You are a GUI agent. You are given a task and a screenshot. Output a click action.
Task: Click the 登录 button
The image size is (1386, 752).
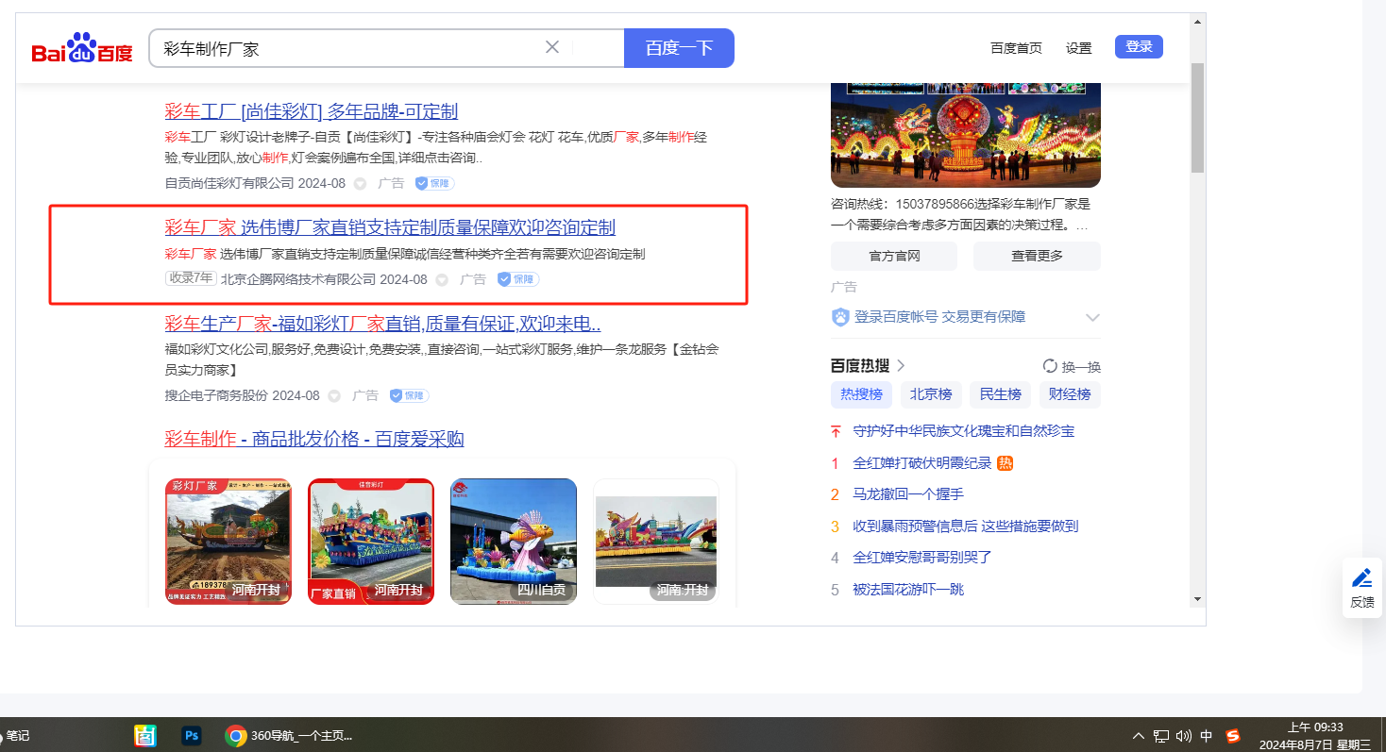[1139, 47]
